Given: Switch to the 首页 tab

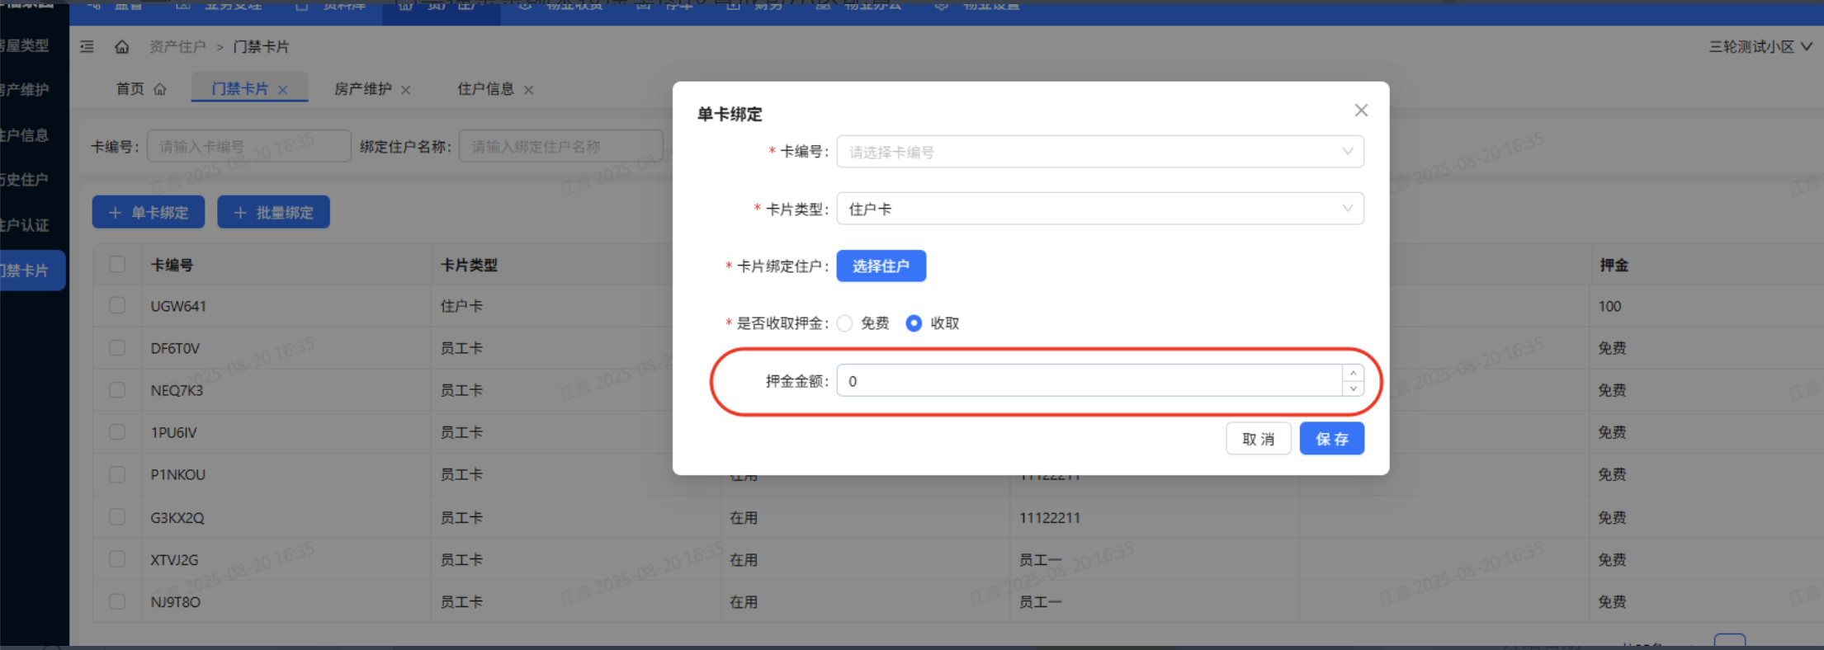Looking at the screenshot, I should click(141, 89).
